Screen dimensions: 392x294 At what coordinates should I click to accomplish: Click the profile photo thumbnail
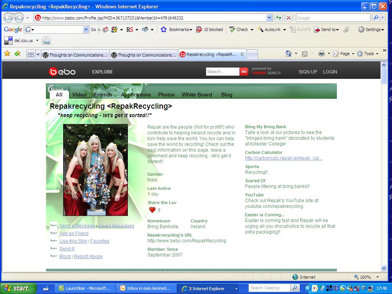(x=95, y=170)
